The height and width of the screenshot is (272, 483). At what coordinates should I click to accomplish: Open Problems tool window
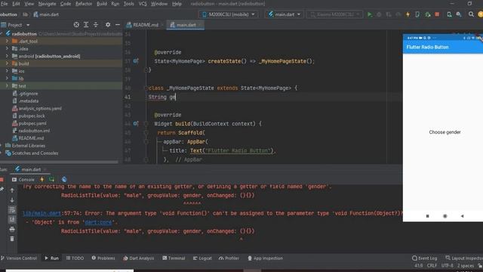[x=103, y=258]
